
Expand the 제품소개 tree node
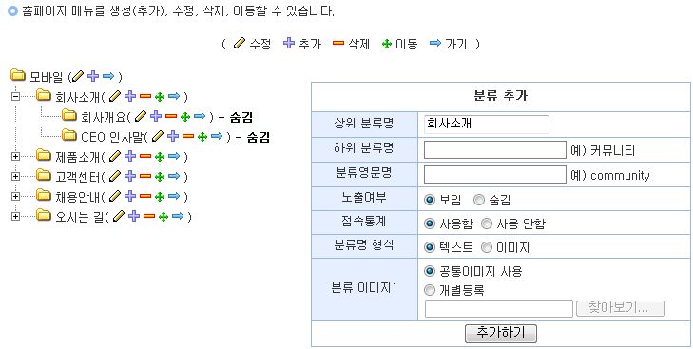click(15, 156)
